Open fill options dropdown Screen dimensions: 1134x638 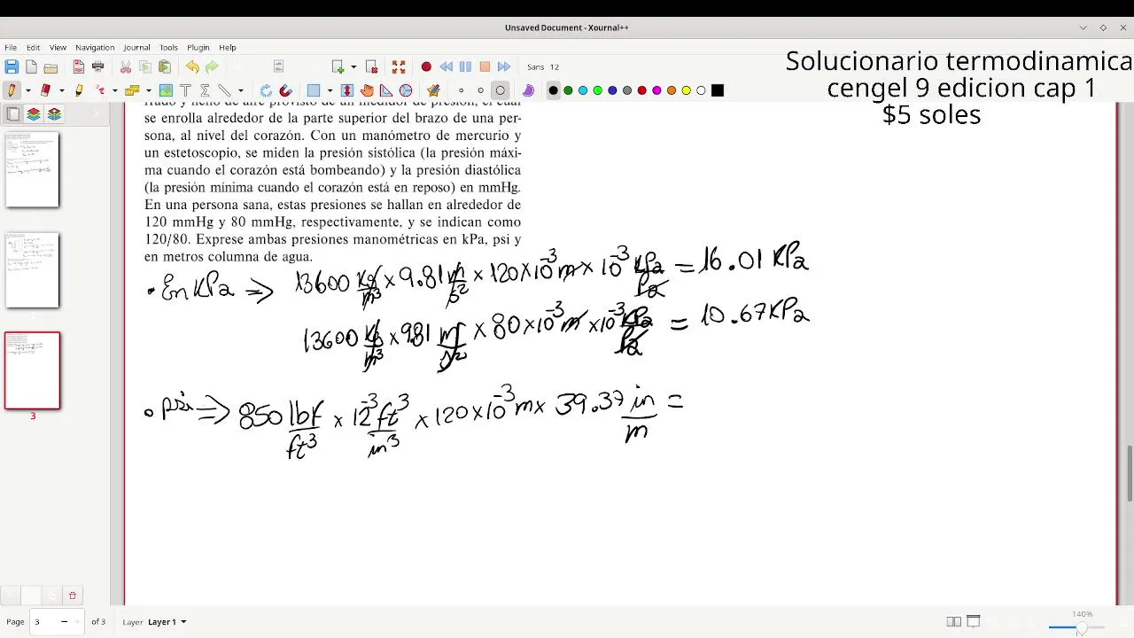click(330, 90)
